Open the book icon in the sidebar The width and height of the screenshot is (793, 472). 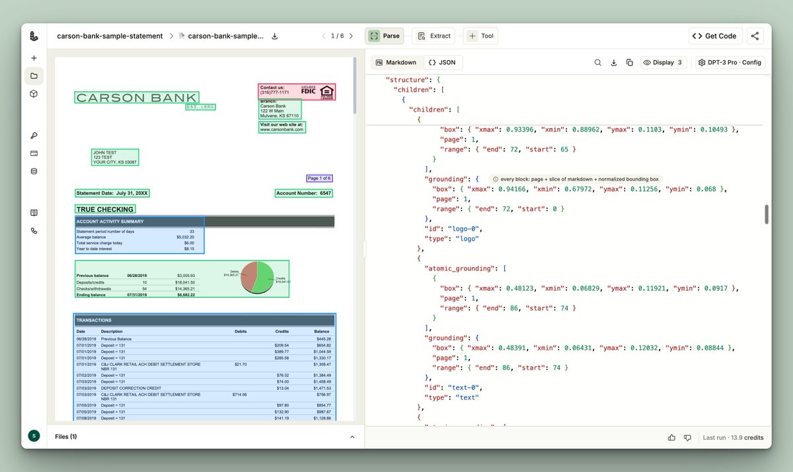click(x=34, y=213)
